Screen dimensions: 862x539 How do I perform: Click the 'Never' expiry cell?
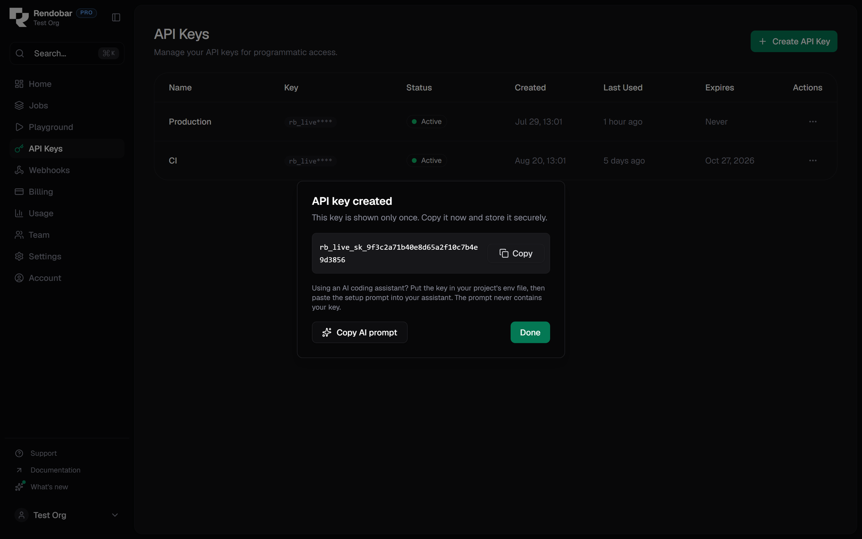(x=716, y=122)
